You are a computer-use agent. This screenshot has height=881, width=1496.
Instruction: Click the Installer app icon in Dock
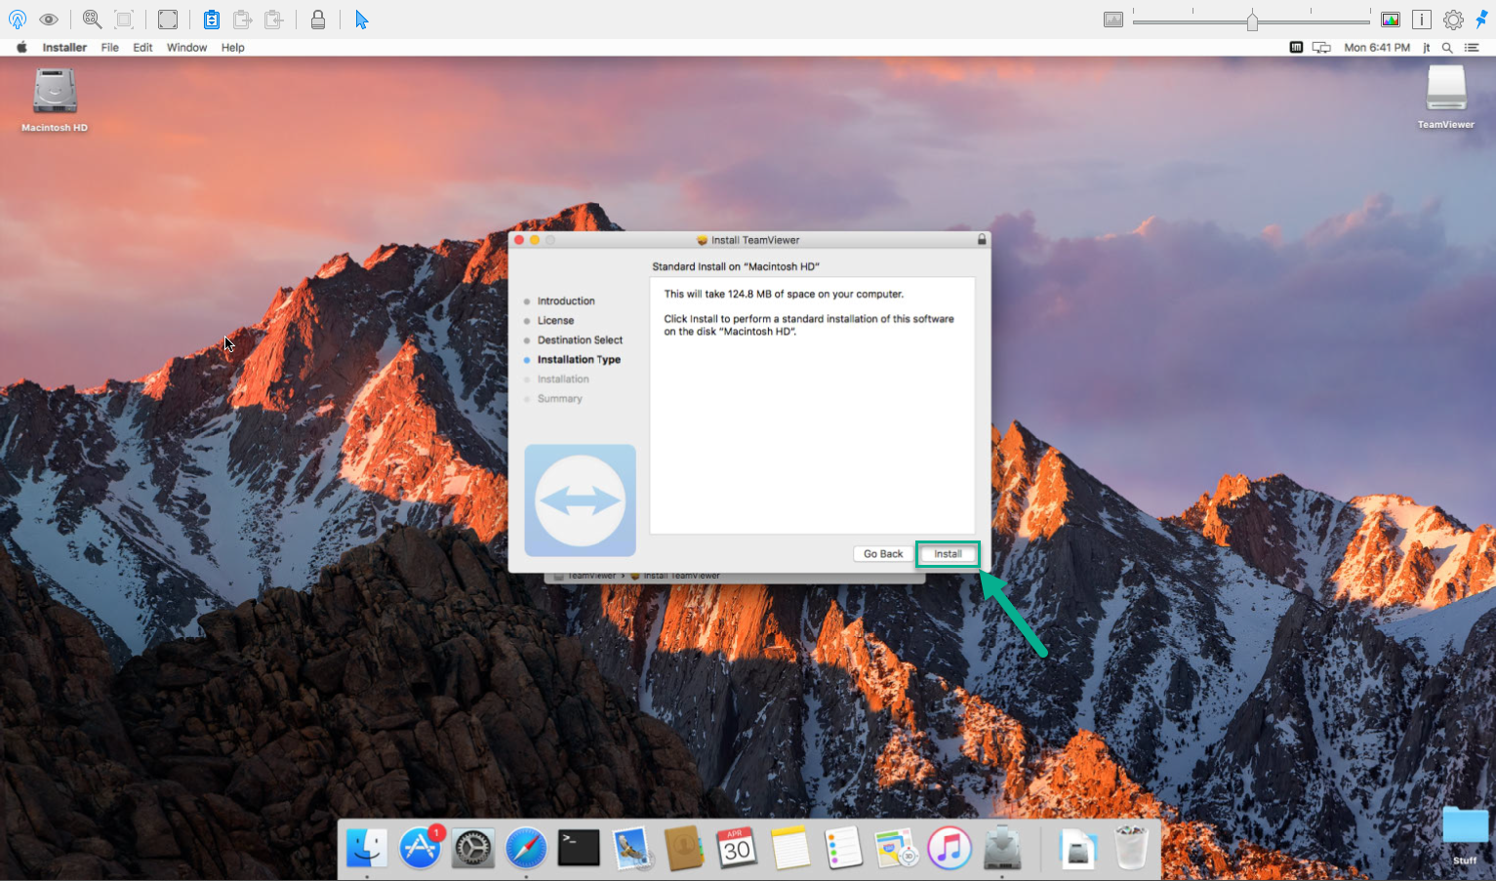point(1002,848)
